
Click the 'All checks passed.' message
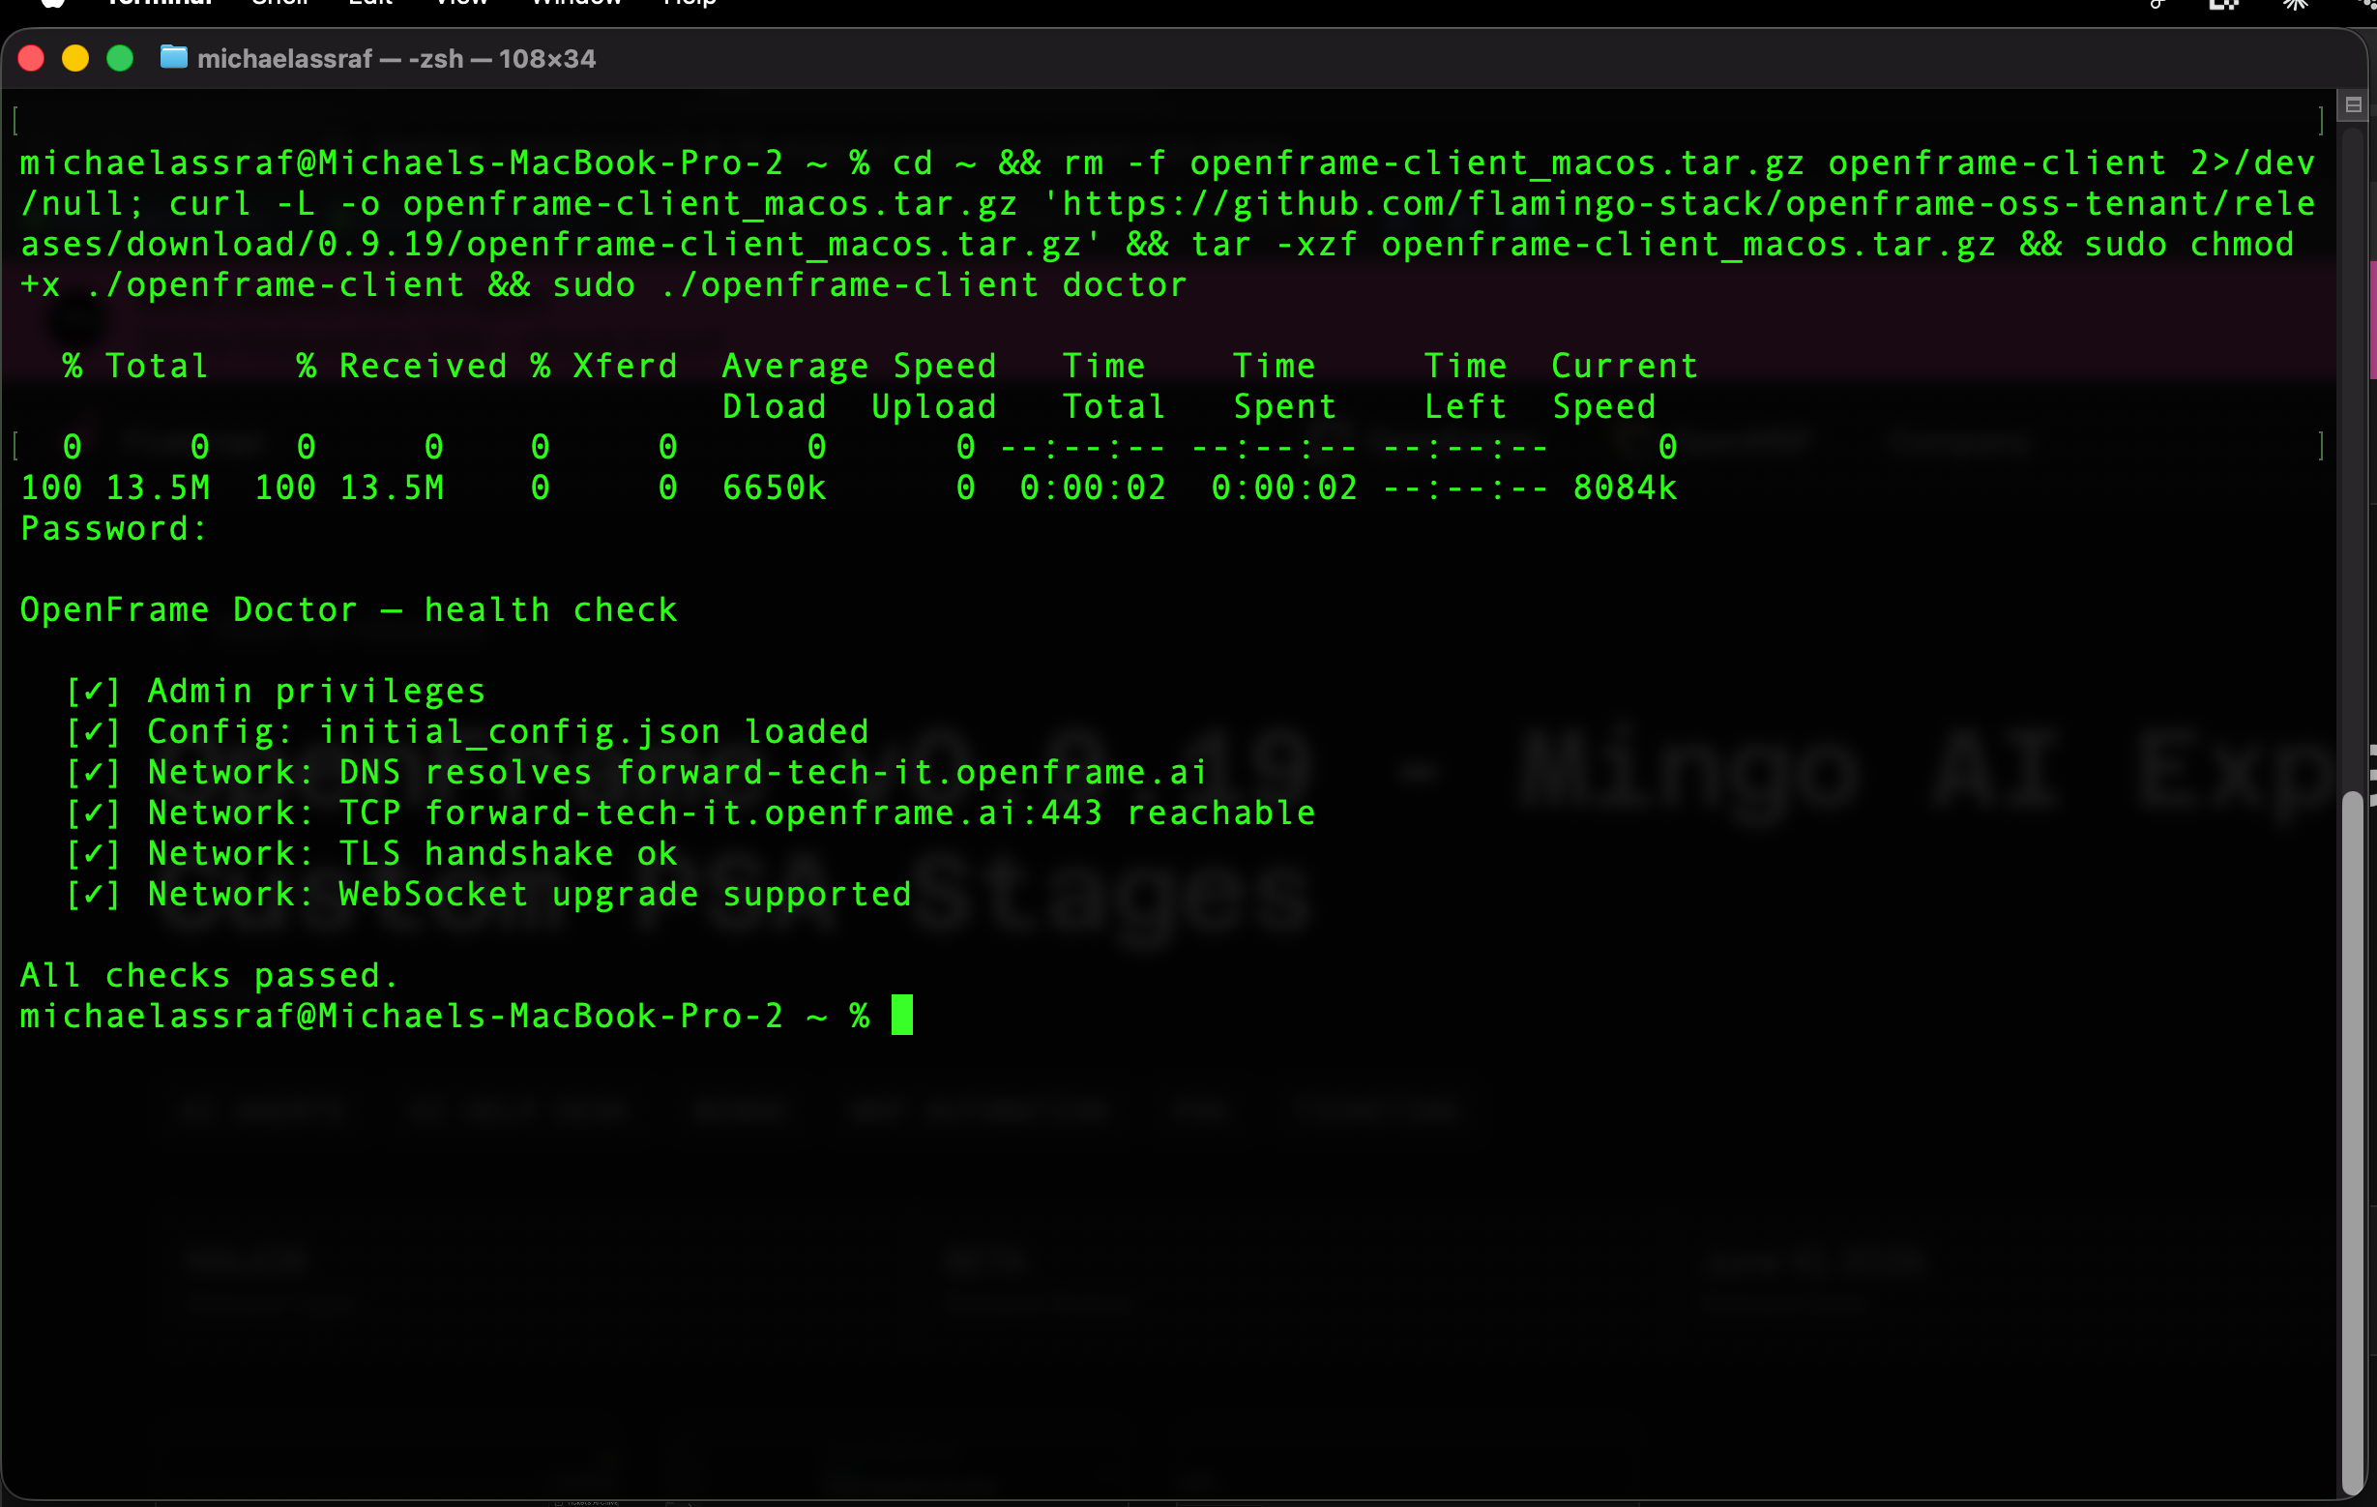tap(209, 975)
